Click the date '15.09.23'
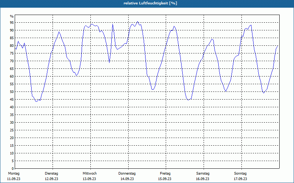 tap(165, 179)
